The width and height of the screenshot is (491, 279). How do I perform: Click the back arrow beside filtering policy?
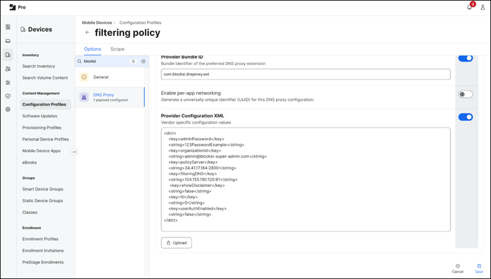87,32
